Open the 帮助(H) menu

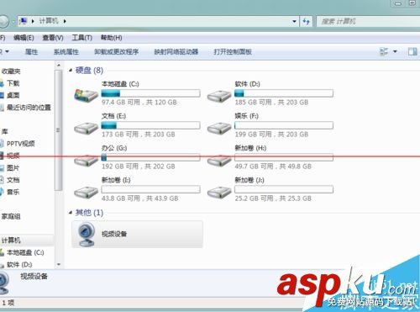(111, 38)
